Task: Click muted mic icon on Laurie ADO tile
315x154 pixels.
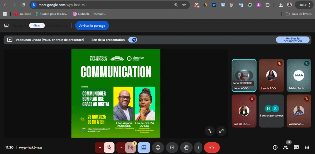Action: [279, 64]
